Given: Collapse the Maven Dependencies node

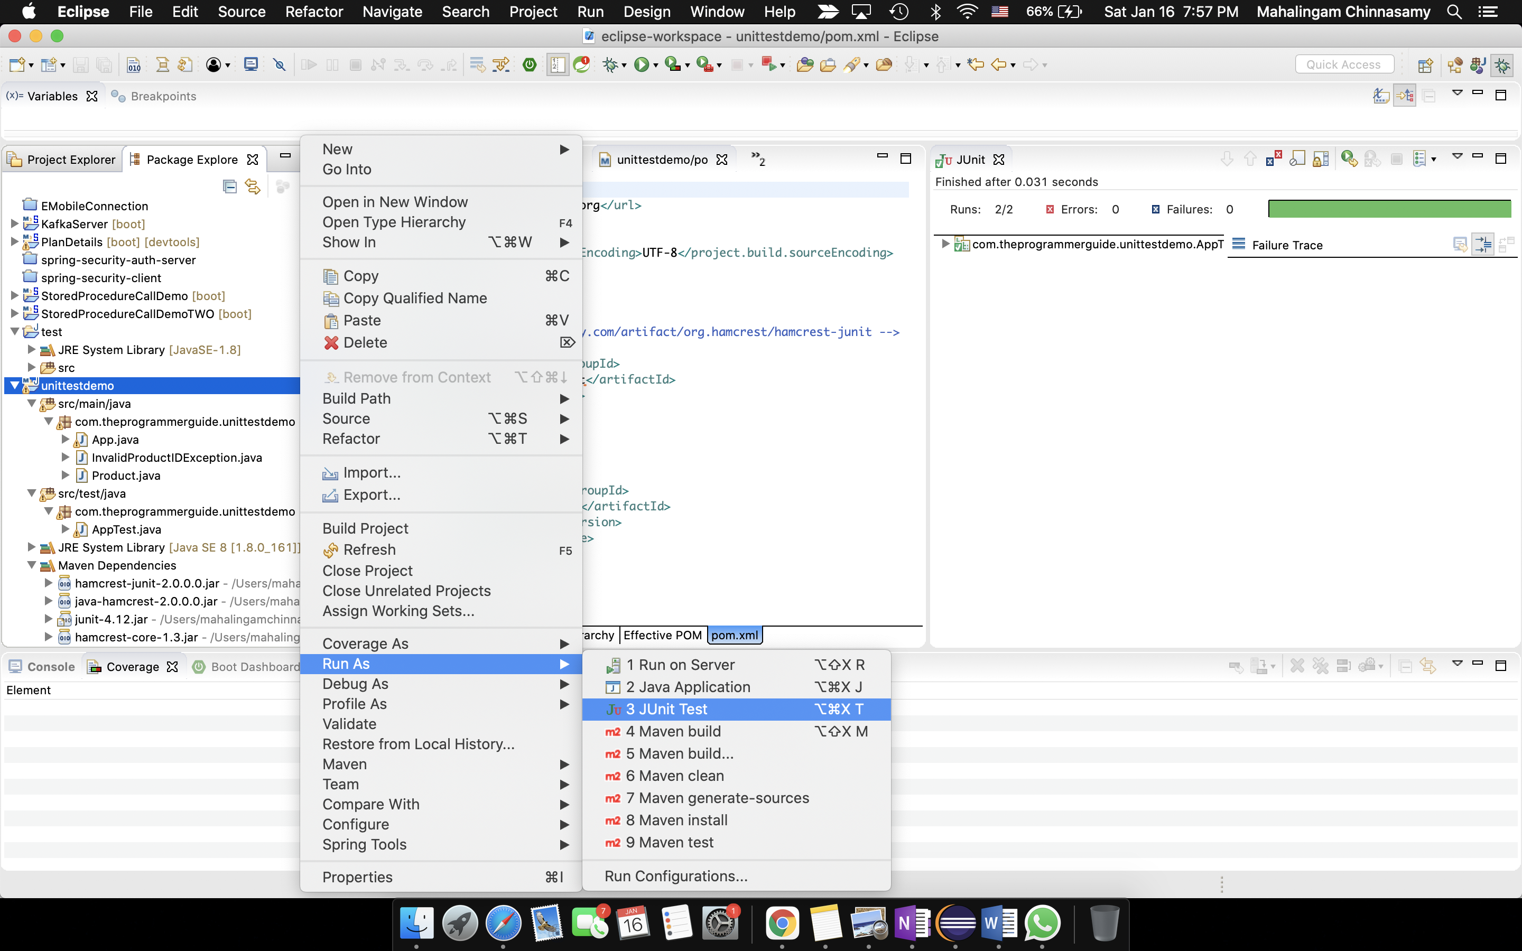Looking at the screenshot, I should click(x=32, y=565).
